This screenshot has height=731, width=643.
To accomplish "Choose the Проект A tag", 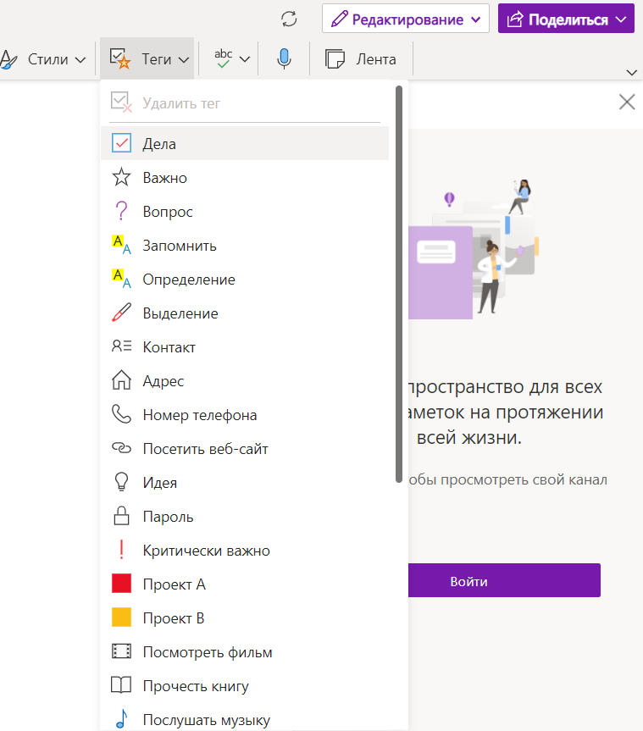I will coord(245,584).
